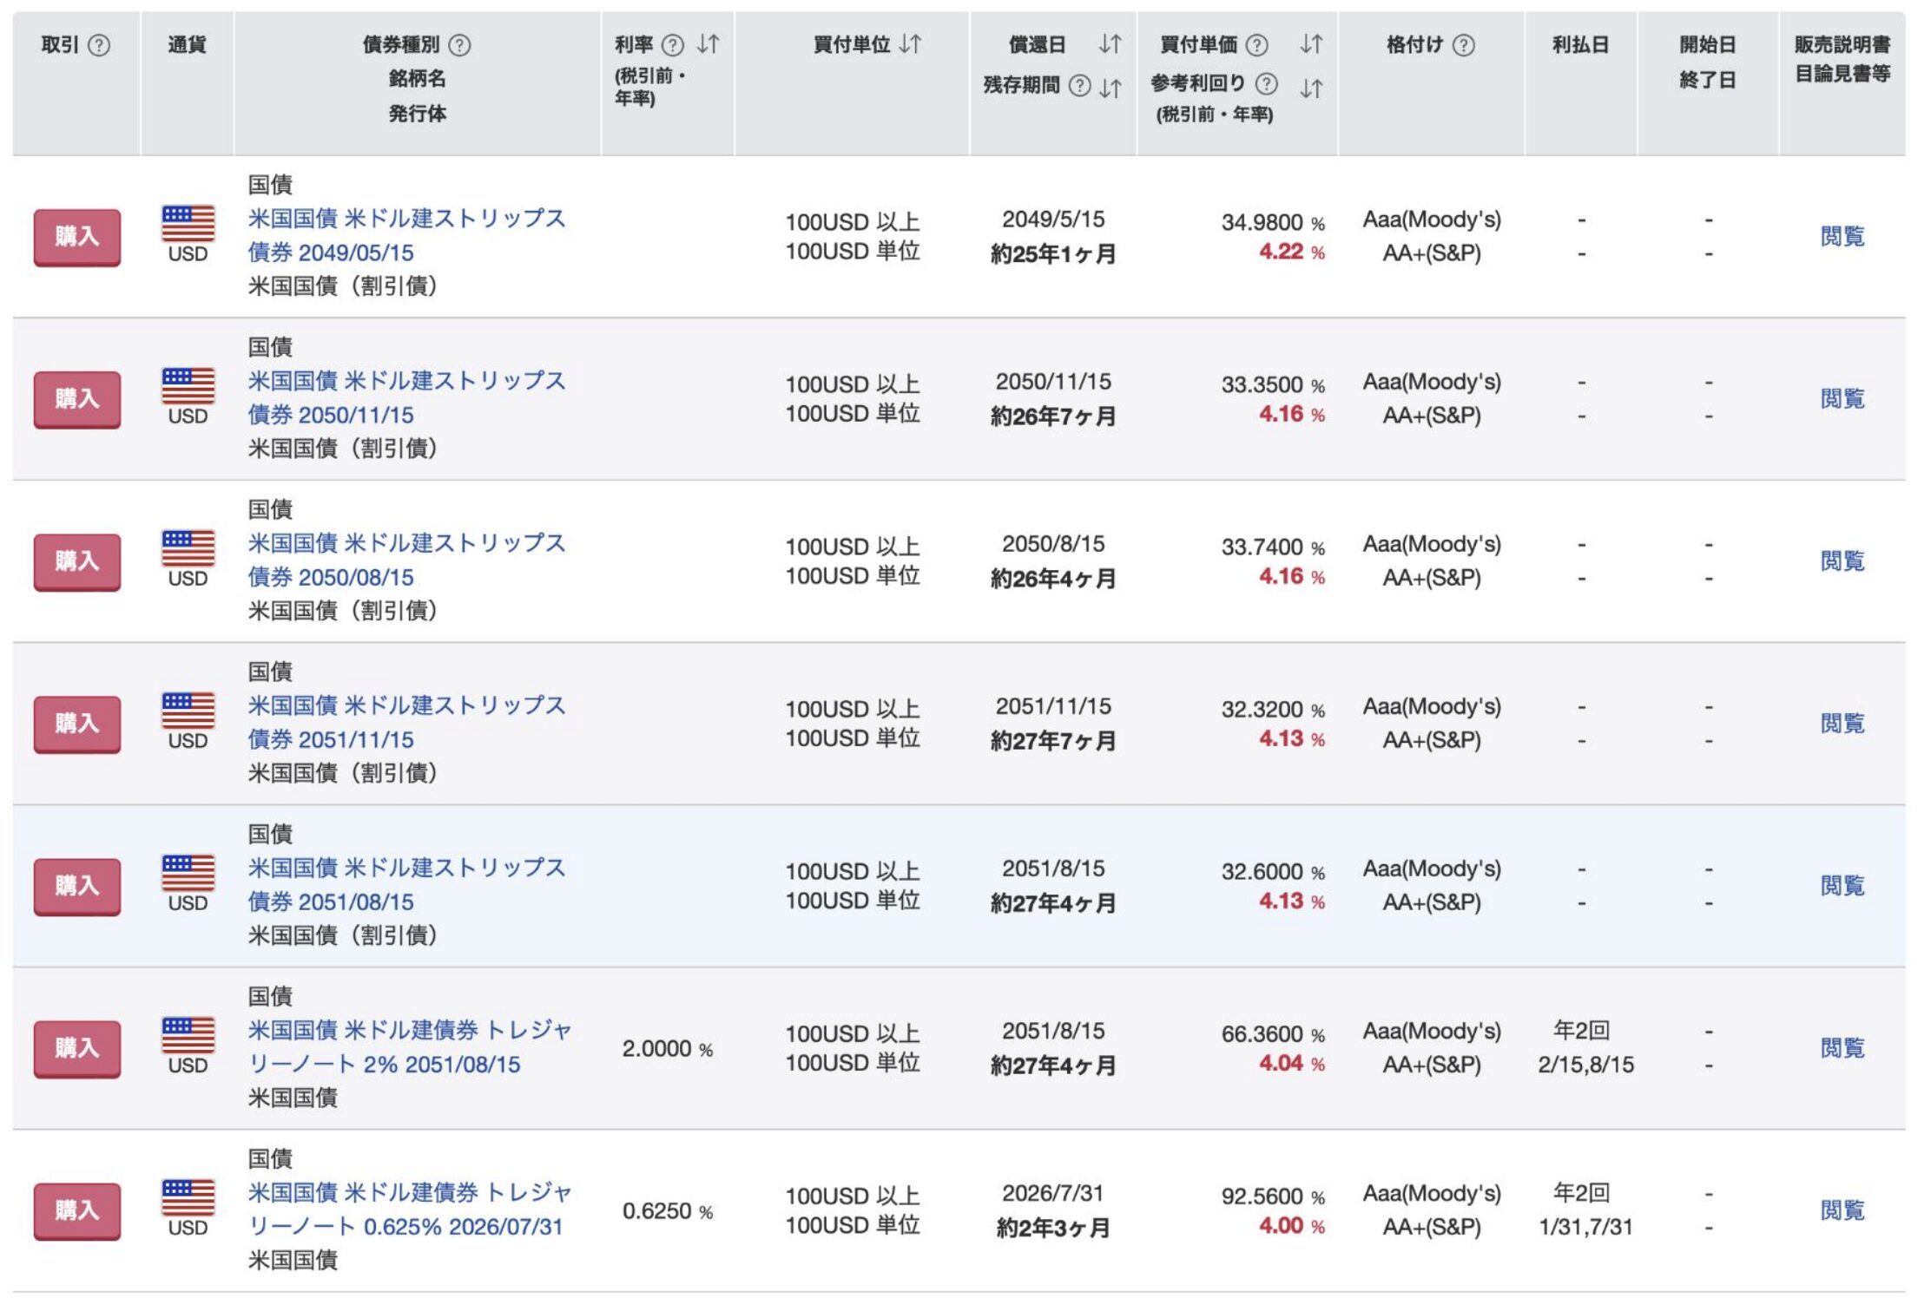Open help icon next to 債券種別 header
The width and height of the screenshot is (1931, 1298).
[459, 45]
